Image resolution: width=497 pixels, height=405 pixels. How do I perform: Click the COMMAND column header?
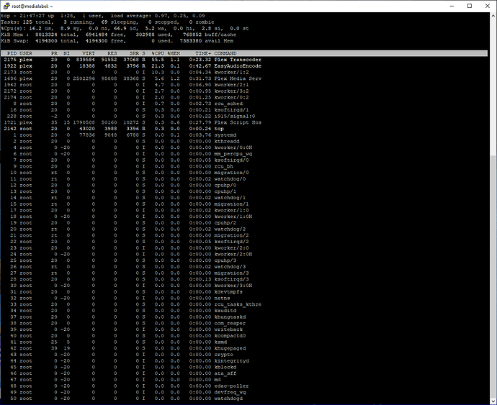pos(225,53)
